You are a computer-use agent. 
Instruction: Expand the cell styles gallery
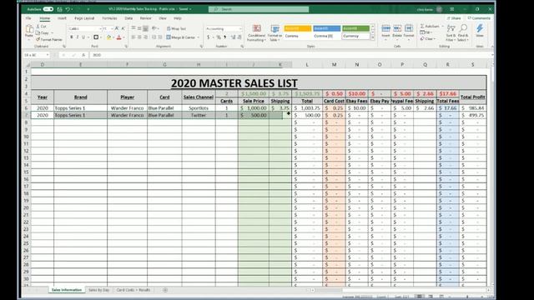[372, 37]
